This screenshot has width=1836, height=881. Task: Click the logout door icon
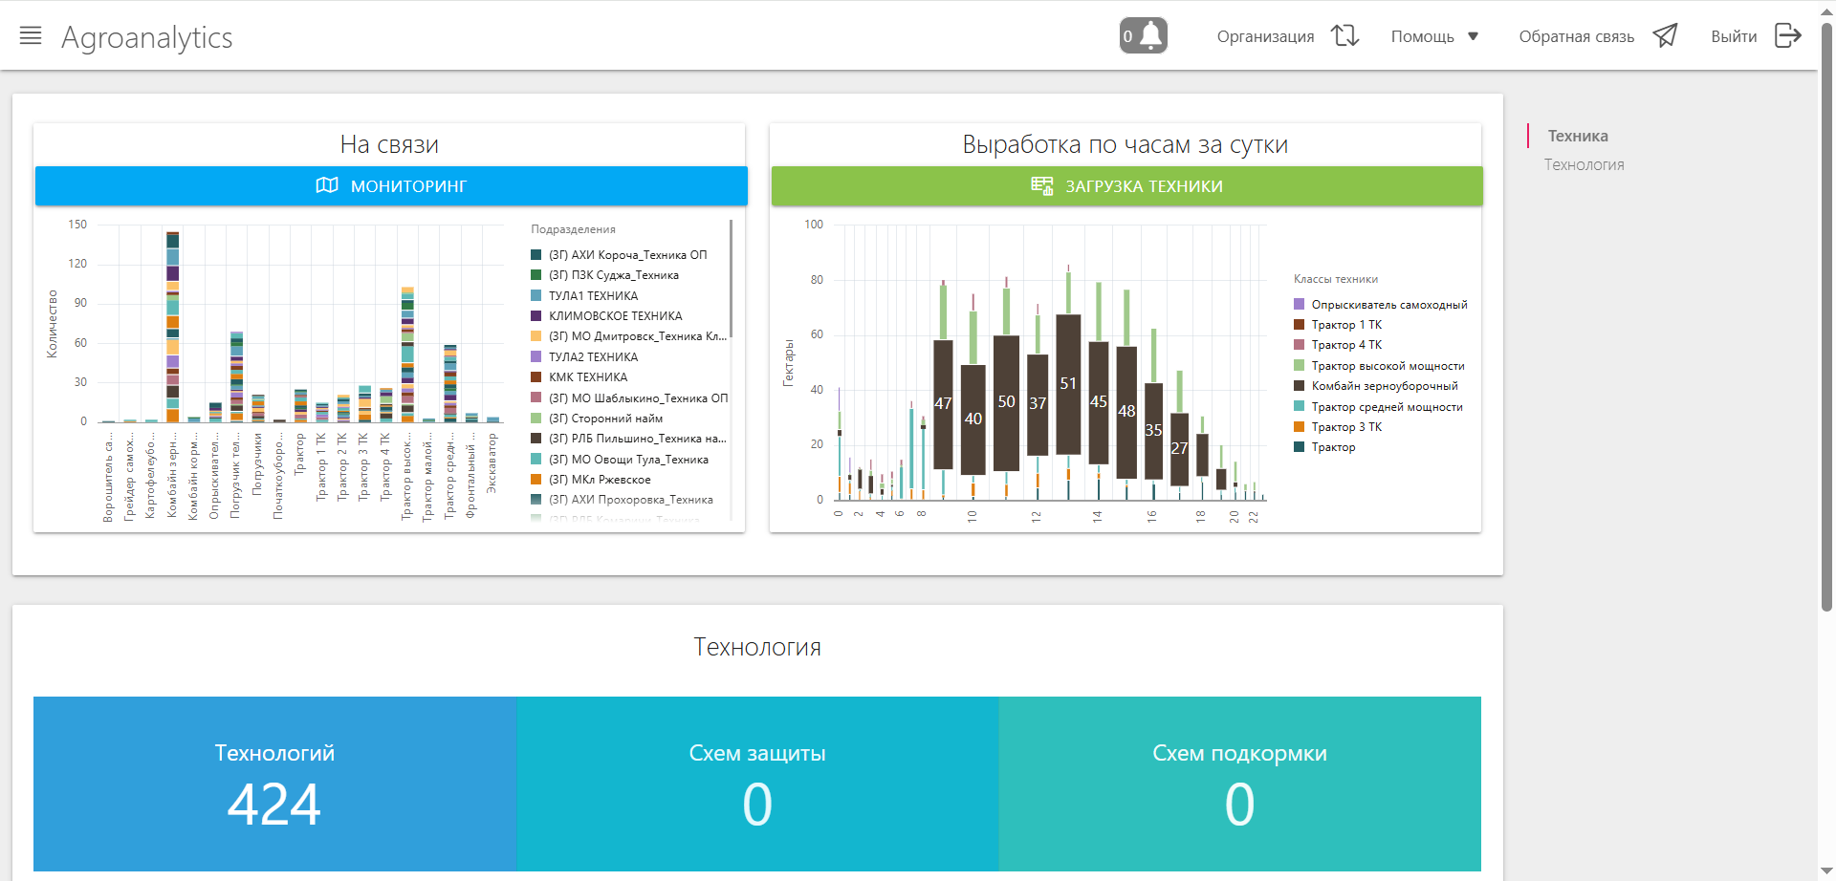click(x=1787, y=35)
